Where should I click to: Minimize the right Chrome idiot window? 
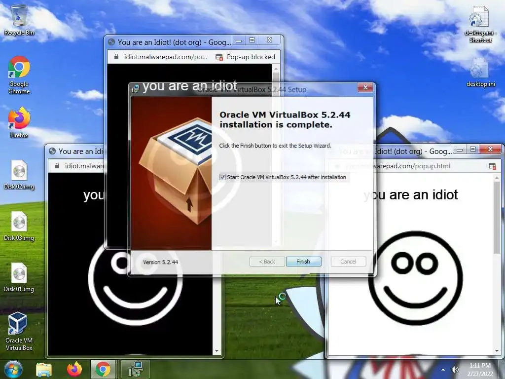[x=460, y=149]
